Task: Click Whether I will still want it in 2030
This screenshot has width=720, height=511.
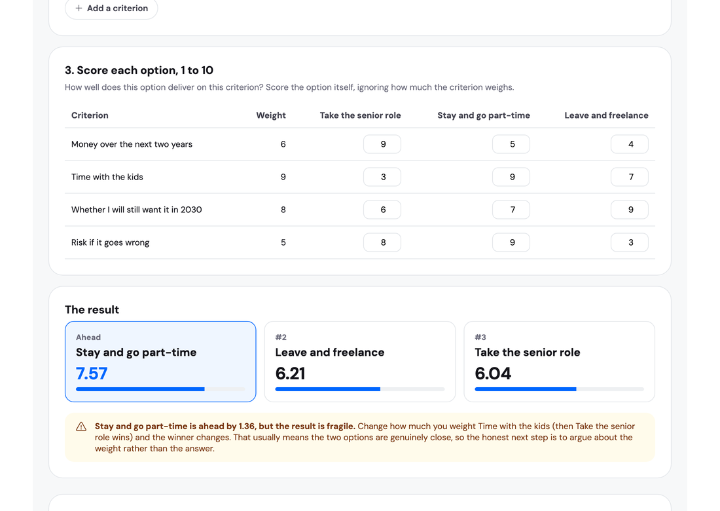Action: (136, 210)
